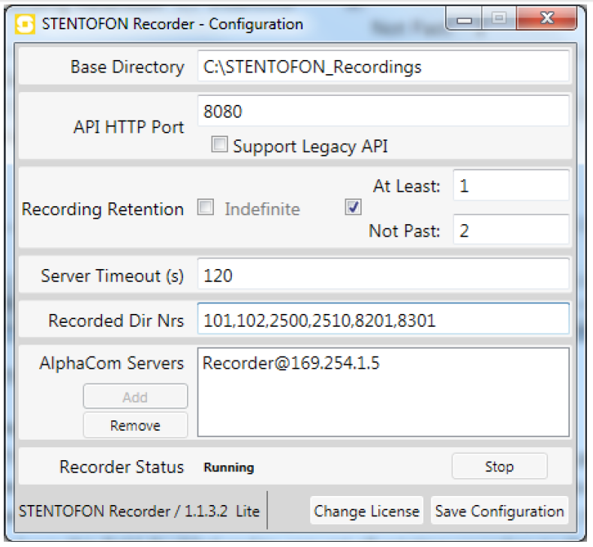Click the Recorded Dir Nrs field
The width and height of the screenshot is (593, 547).
(x=383, y=321)
